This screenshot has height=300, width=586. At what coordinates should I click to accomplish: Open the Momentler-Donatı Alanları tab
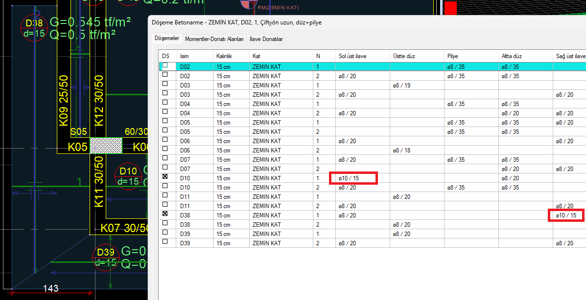[x=214, y=39]
